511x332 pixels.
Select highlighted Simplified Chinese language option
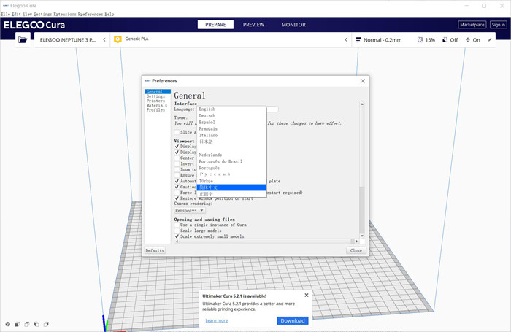point(231,188)
